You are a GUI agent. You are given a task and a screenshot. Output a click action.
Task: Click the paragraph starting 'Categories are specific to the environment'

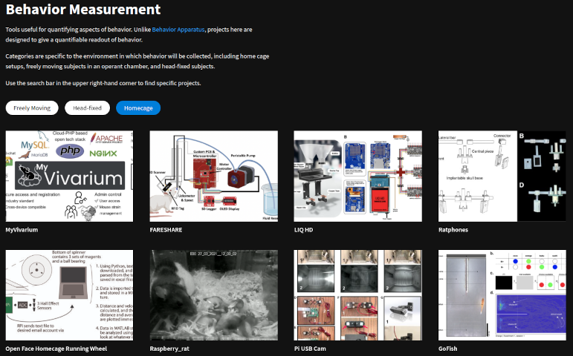[x=137, y=62]
